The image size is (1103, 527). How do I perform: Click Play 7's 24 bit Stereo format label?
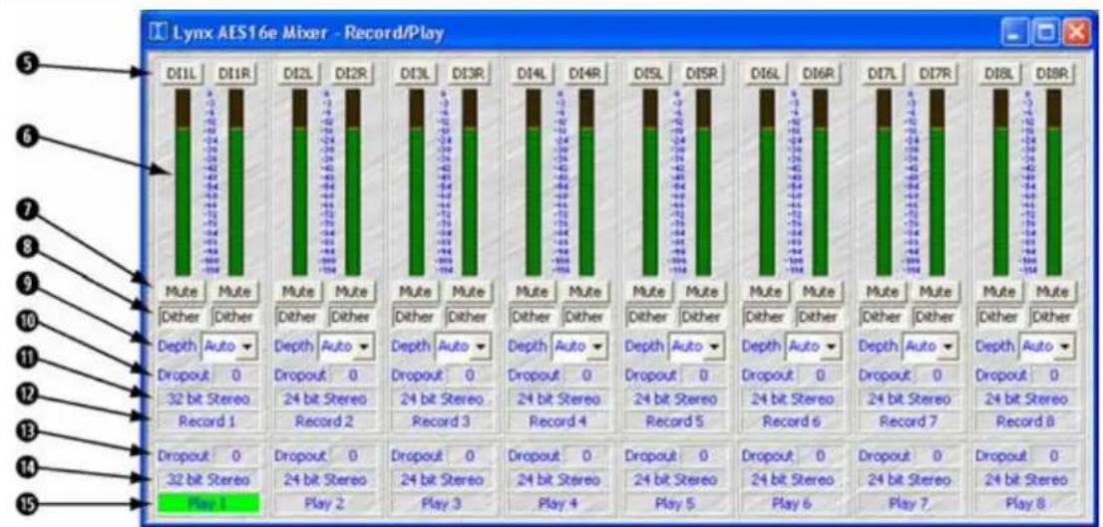[x=912, y=480]
